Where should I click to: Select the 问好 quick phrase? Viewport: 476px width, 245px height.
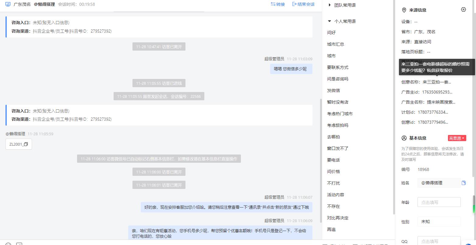(331, 33)
